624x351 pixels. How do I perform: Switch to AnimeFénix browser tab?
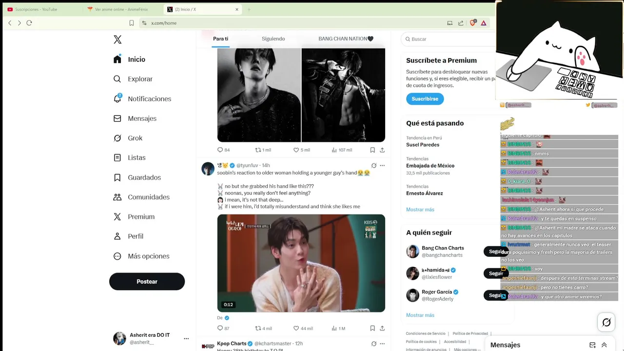[122, 9]
